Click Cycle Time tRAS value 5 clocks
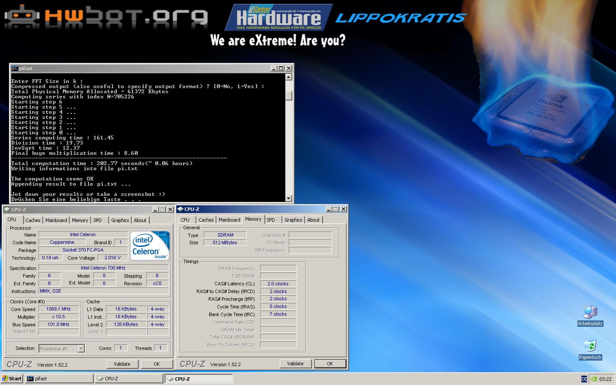 pyautogui.click(x=278, y=306)
